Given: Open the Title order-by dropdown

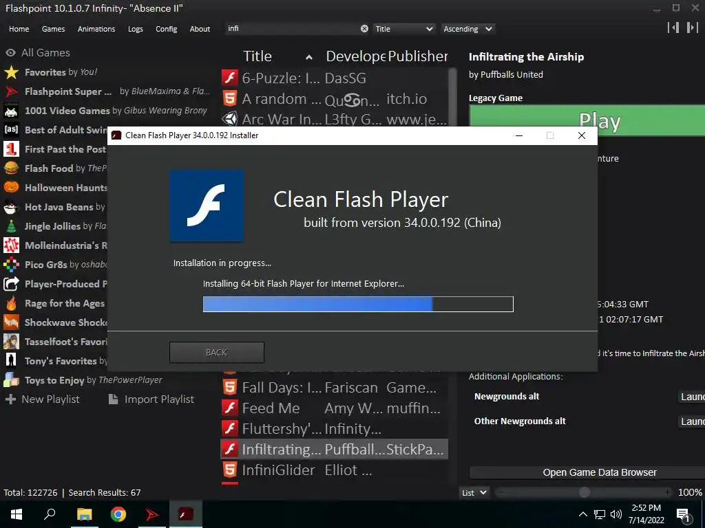Looking at the screenshot, I should 403,29.
